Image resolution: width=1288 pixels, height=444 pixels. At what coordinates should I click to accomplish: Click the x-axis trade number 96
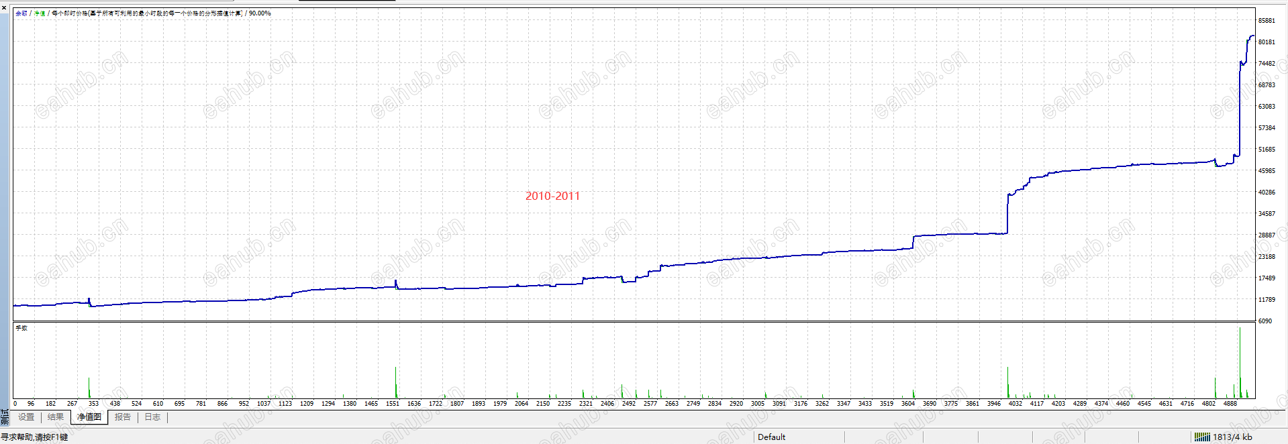coord(31,404)
